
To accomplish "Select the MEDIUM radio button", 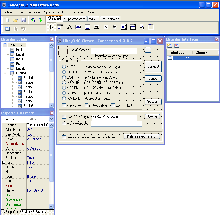I will pyautogui.click(x=64, y=83).
